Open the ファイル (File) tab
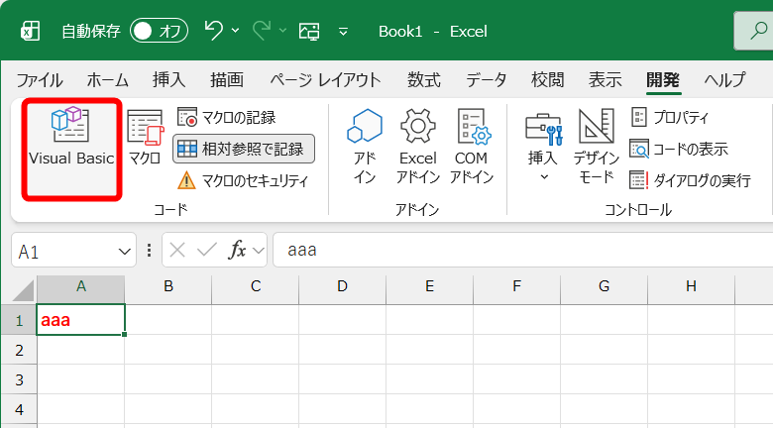 (x=40, y=80)
